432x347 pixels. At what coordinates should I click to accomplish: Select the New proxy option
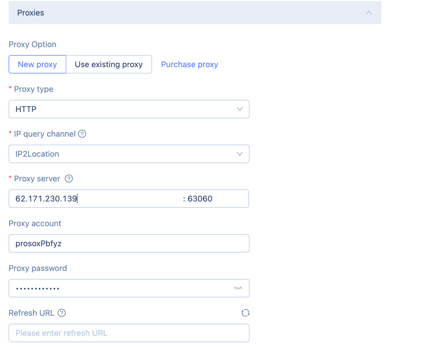pos(37,64)
